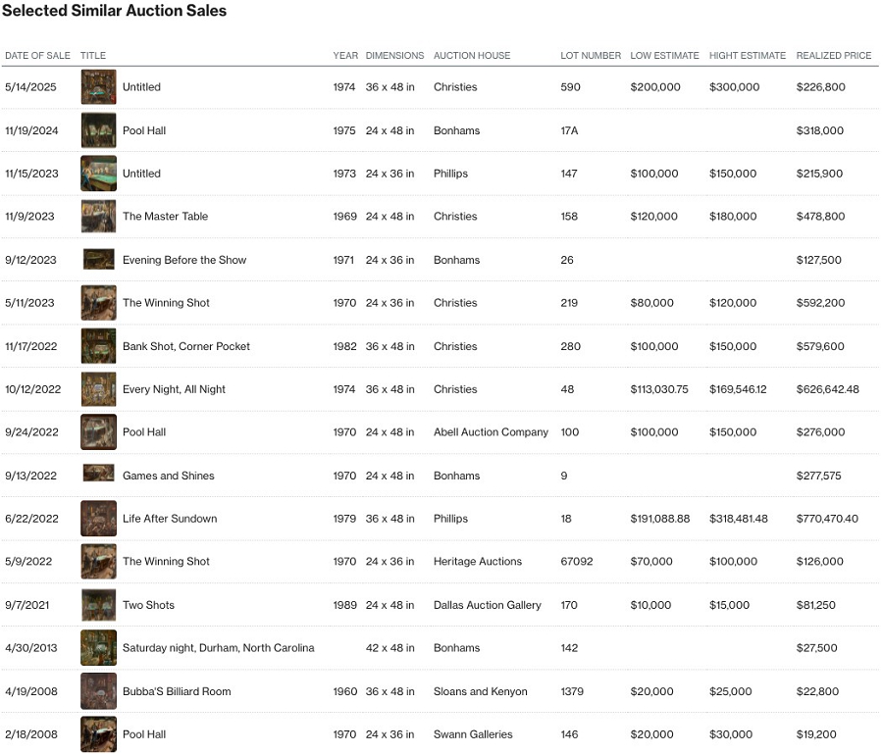This screenshot has width=883, height=754.
Task: Select the Bank Shot, Corner Pocket title
Action: coord(185,346)
